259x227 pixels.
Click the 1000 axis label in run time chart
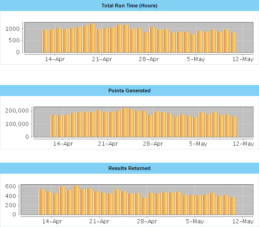tap(12, 29)
